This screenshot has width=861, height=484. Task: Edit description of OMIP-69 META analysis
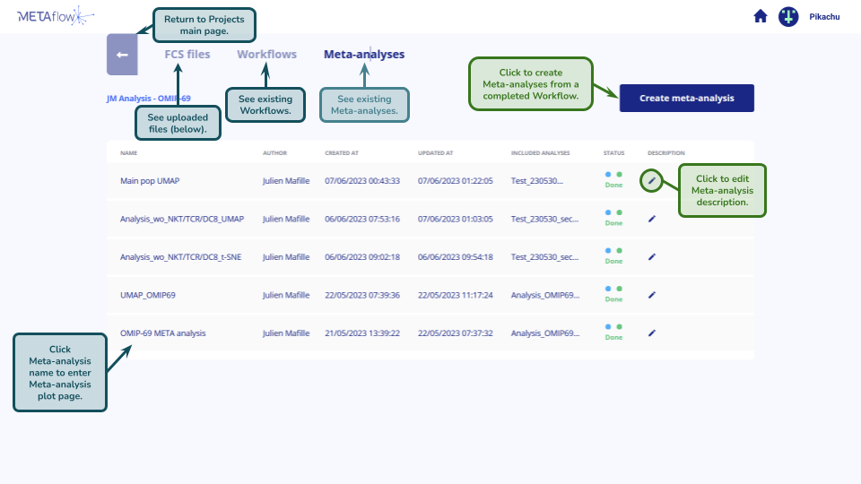652,333
